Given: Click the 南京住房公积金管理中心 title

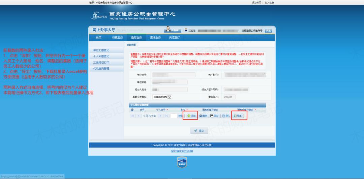Looking at the screenshot, I should click(142, 14).
